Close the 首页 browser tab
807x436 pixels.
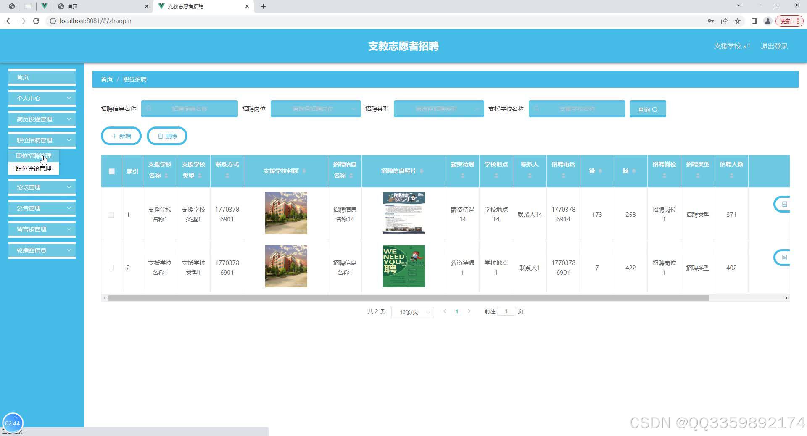pos(147,6)
